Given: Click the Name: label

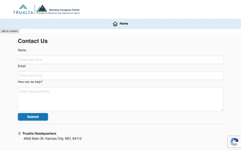Looking at the screenshot, I should click(22, 50).
